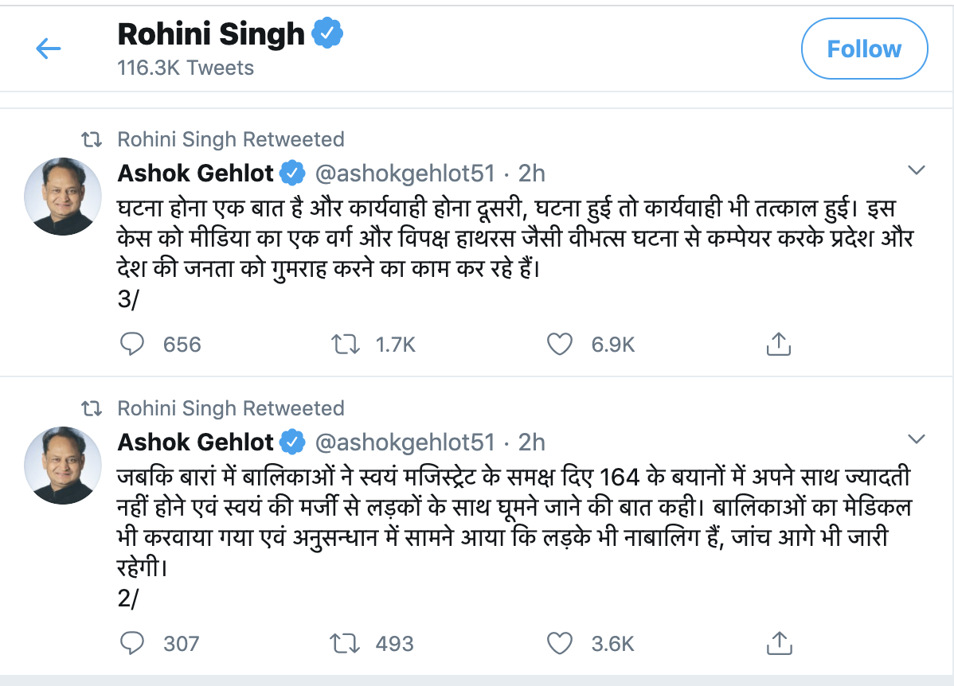Like the tweet with 3.6K likes
Image resolution: width=954 pixels, height=686 pixels.
pyautogui.click(x=560, y=642)
